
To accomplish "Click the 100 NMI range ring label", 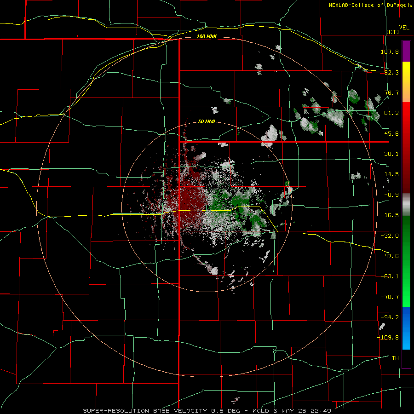I will click(x=207, y=36).
